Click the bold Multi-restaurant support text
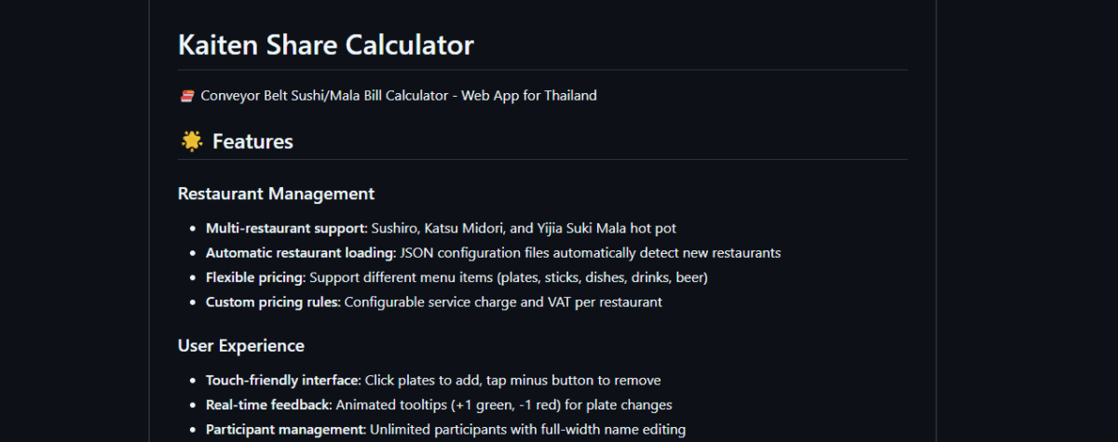The image size is (1118, 442). tap(287, 228)
